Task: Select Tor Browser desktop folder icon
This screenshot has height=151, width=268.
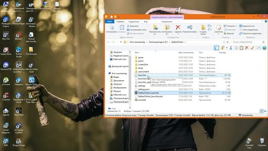Action: [x=31, y=51]
